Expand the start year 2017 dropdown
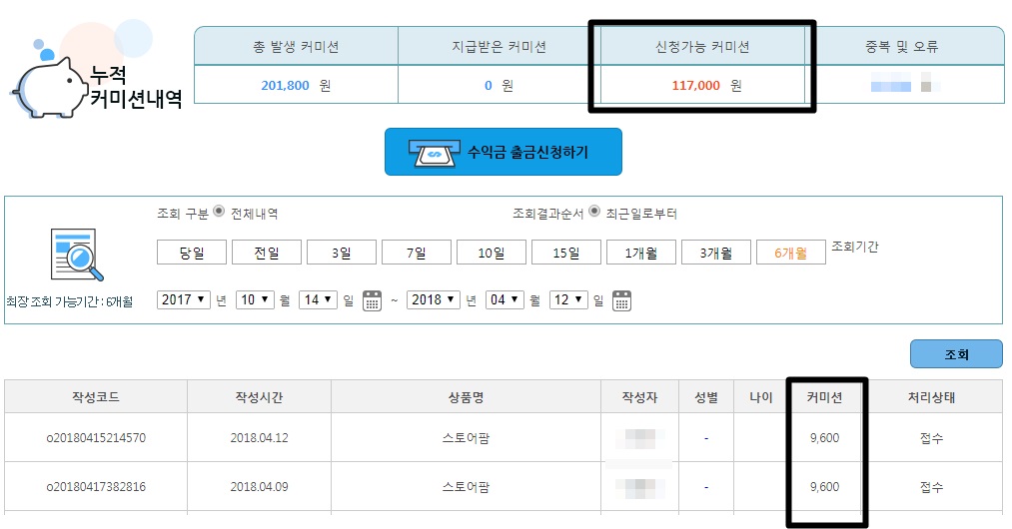The height and width of the screenshot is (529, 1012). click(x=184, y=299)
